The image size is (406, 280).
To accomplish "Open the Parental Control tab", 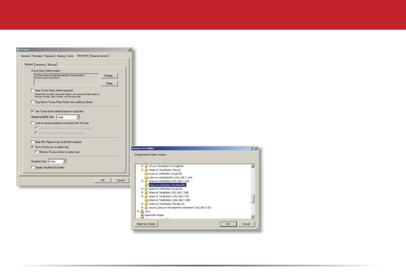I will click(99, 56).
